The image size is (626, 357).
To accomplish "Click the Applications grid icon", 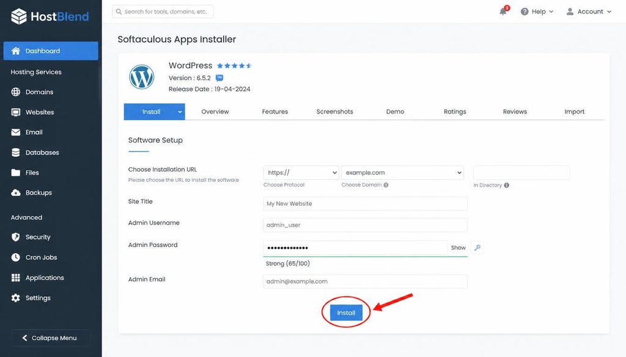I will [x=15, y=277].
